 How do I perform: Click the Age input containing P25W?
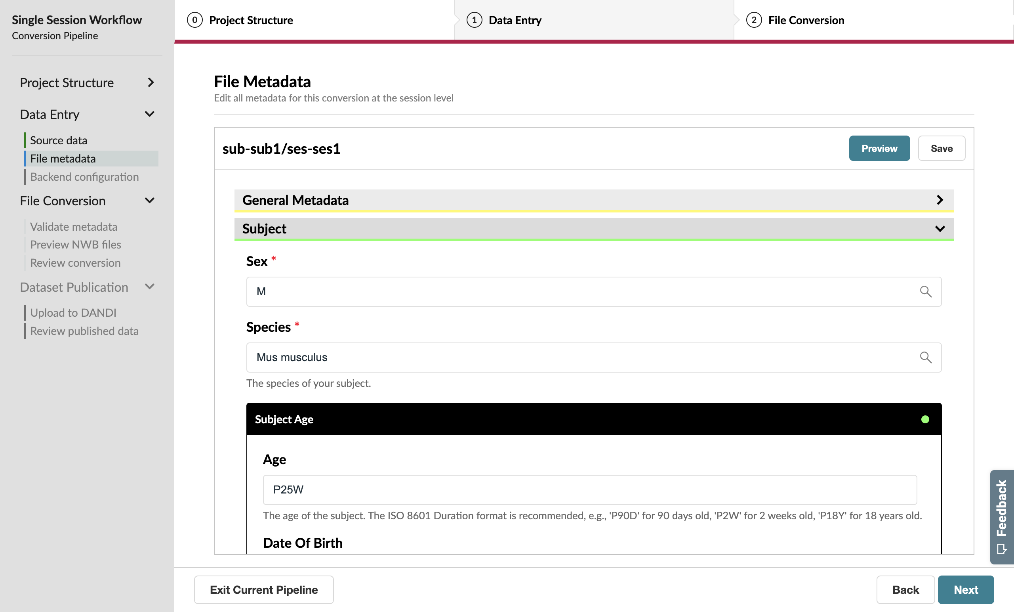pos(590,490)
